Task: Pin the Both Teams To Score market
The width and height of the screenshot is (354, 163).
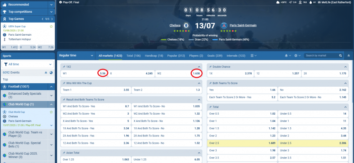Action: click(x=210, y=83)
